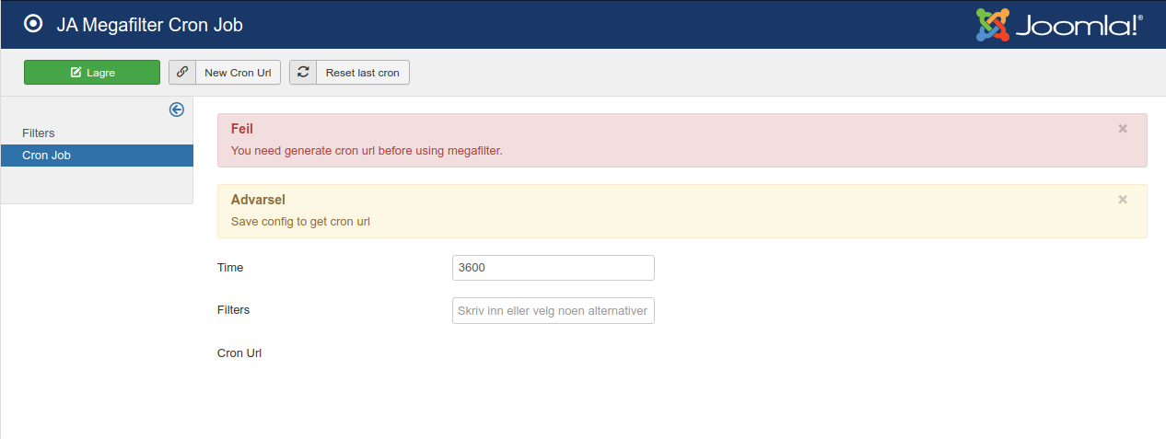Open the Filters multi-select dropdown
The height and width of the screenshot is (439, 1166).
click(554, 311)
